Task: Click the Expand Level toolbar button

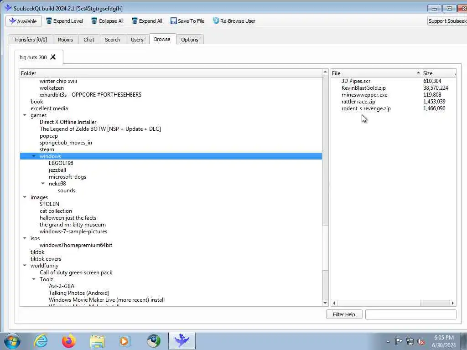Action: tap(64, 21)
